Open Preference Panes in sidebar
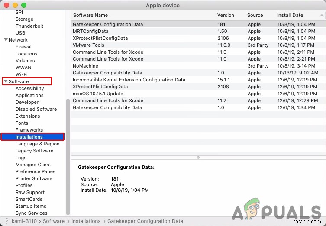This screenshot has height=226, width=326. pos(36,171)
